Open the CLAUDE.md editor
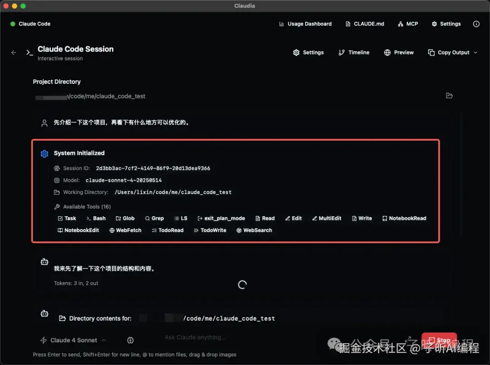 365,24
